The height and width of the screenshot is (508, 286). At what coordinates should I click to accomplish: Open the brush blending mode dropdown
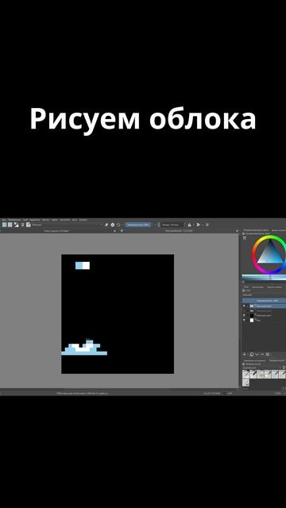67,225
